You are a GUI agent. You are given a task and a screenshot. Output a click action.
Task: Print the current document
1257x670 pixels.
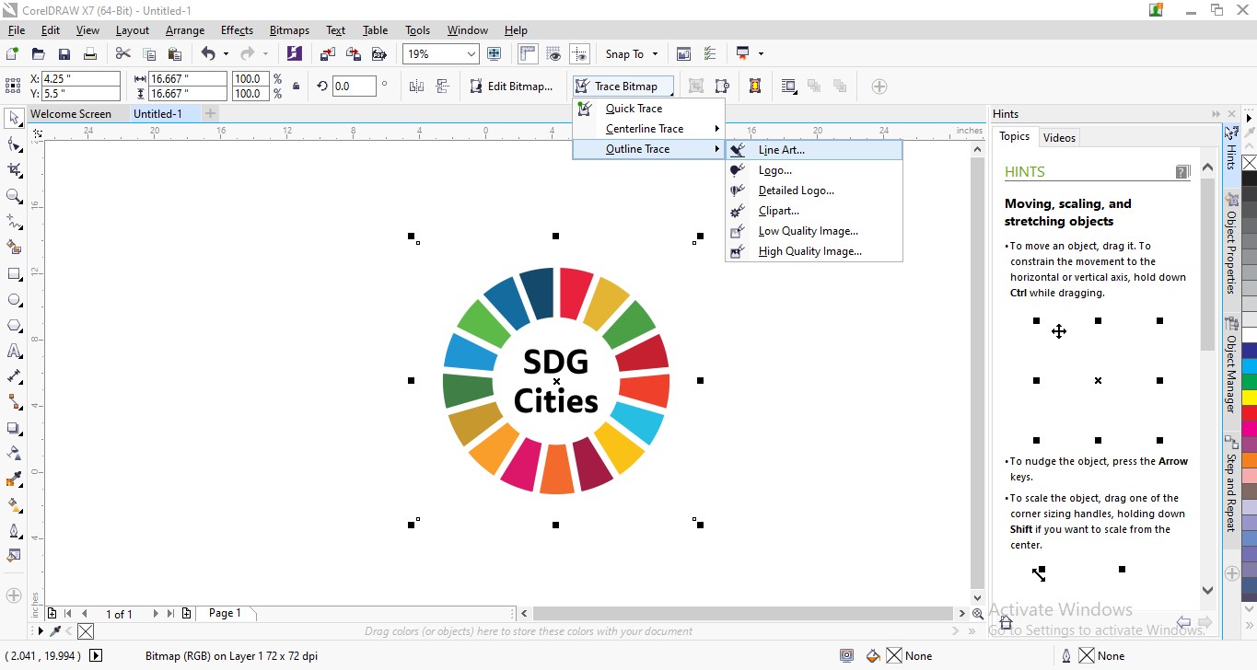89,54
